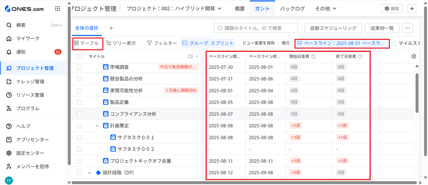Click the ベースライン終 column header
The height and width of the screenshot is (185, 428).
(265, 56)
